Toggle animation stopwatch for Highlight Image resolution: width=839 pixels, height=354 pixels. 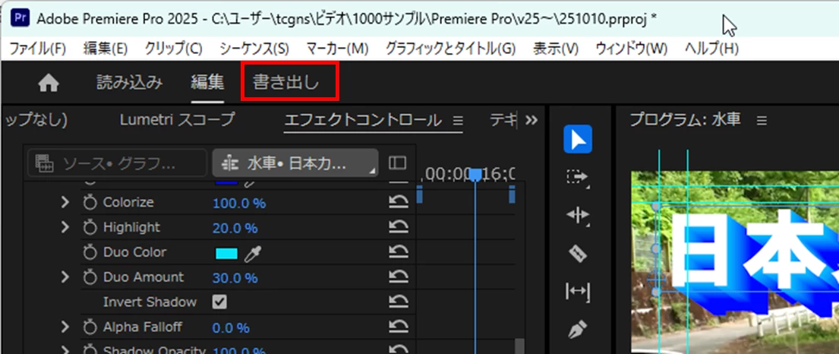coord(90,227)
